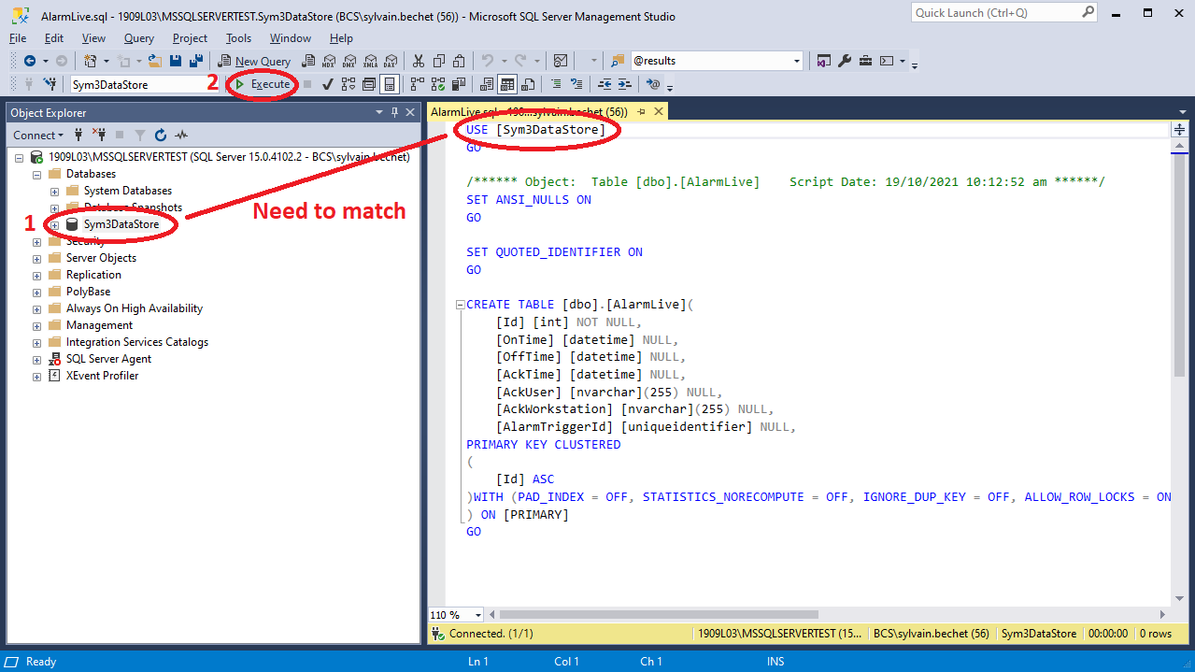Open the 110 % zoom level dropdown
This screenshot has width=1195, height=672.
click(477, 615)
